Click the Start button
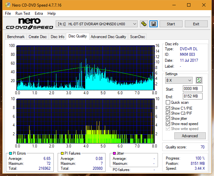Image resolution: width=214 pixels, height=176 pixels. point(171,24)
